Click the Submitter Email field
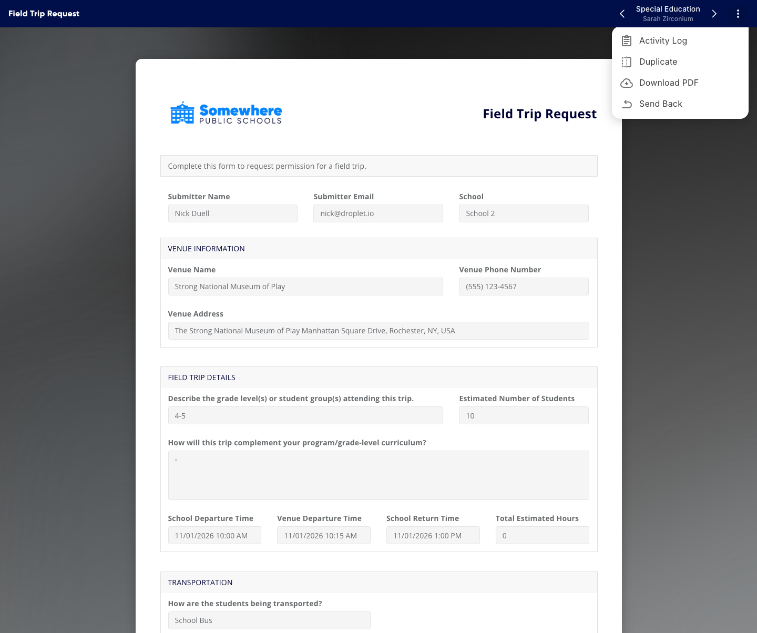Image resolution: width=757 pixels, height=633 pixels. (378, 213)
